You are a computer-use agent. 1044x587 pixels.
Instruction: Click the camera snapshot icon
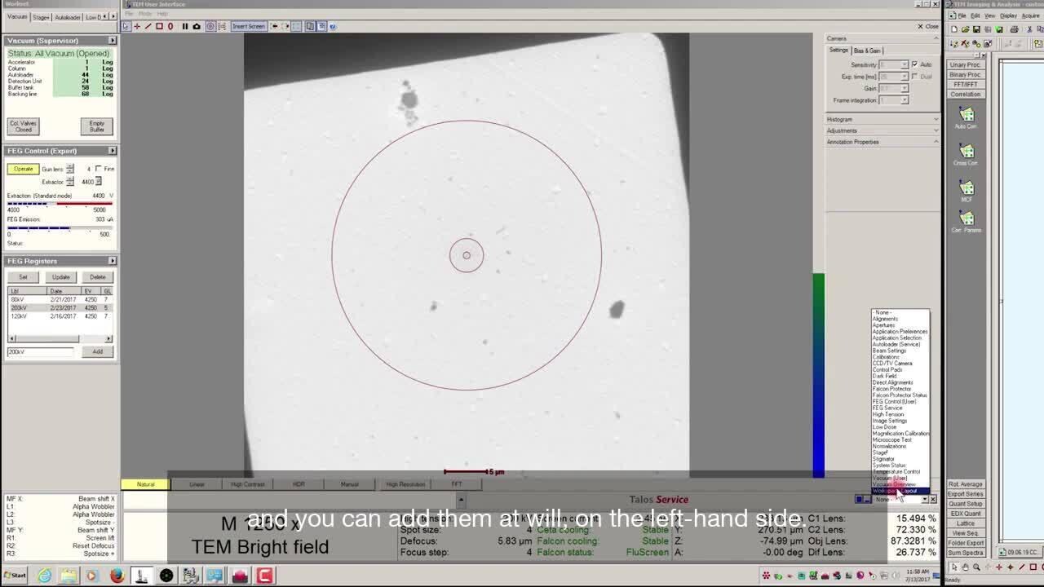(x=197, y=26)
